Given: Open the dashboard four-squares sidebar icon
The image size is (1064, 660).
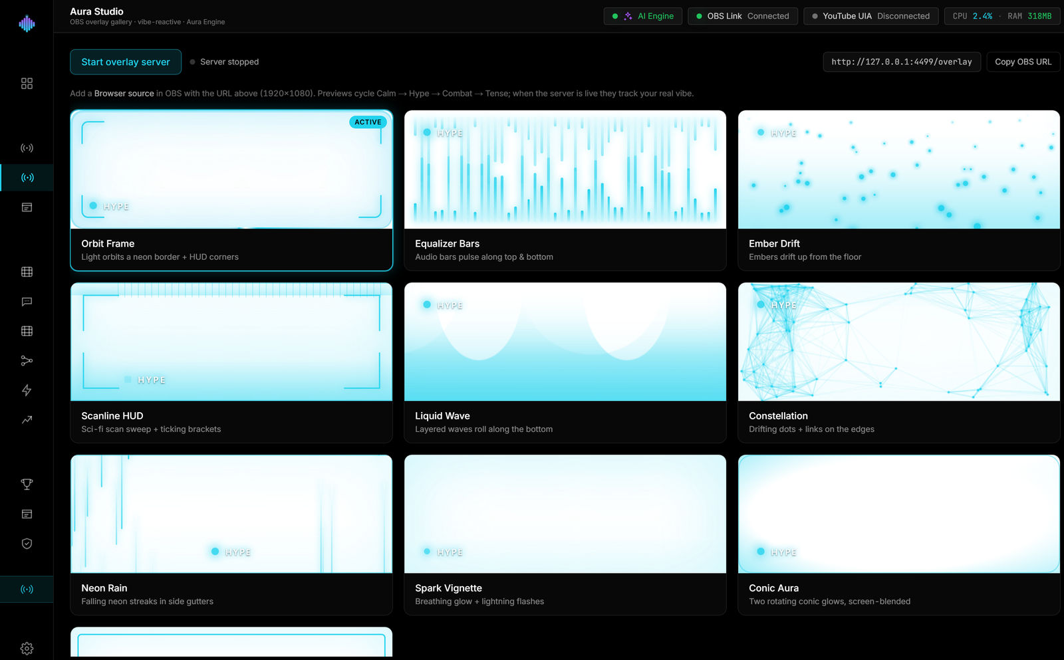Looking at the screenshot, I should (x=27, y=83).
